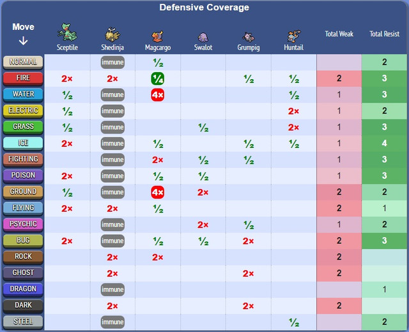This screenshot has width=409, height=332.
Task: Click Shedinja's immune badge in STEEL row
Action: [x=112, y=322]
